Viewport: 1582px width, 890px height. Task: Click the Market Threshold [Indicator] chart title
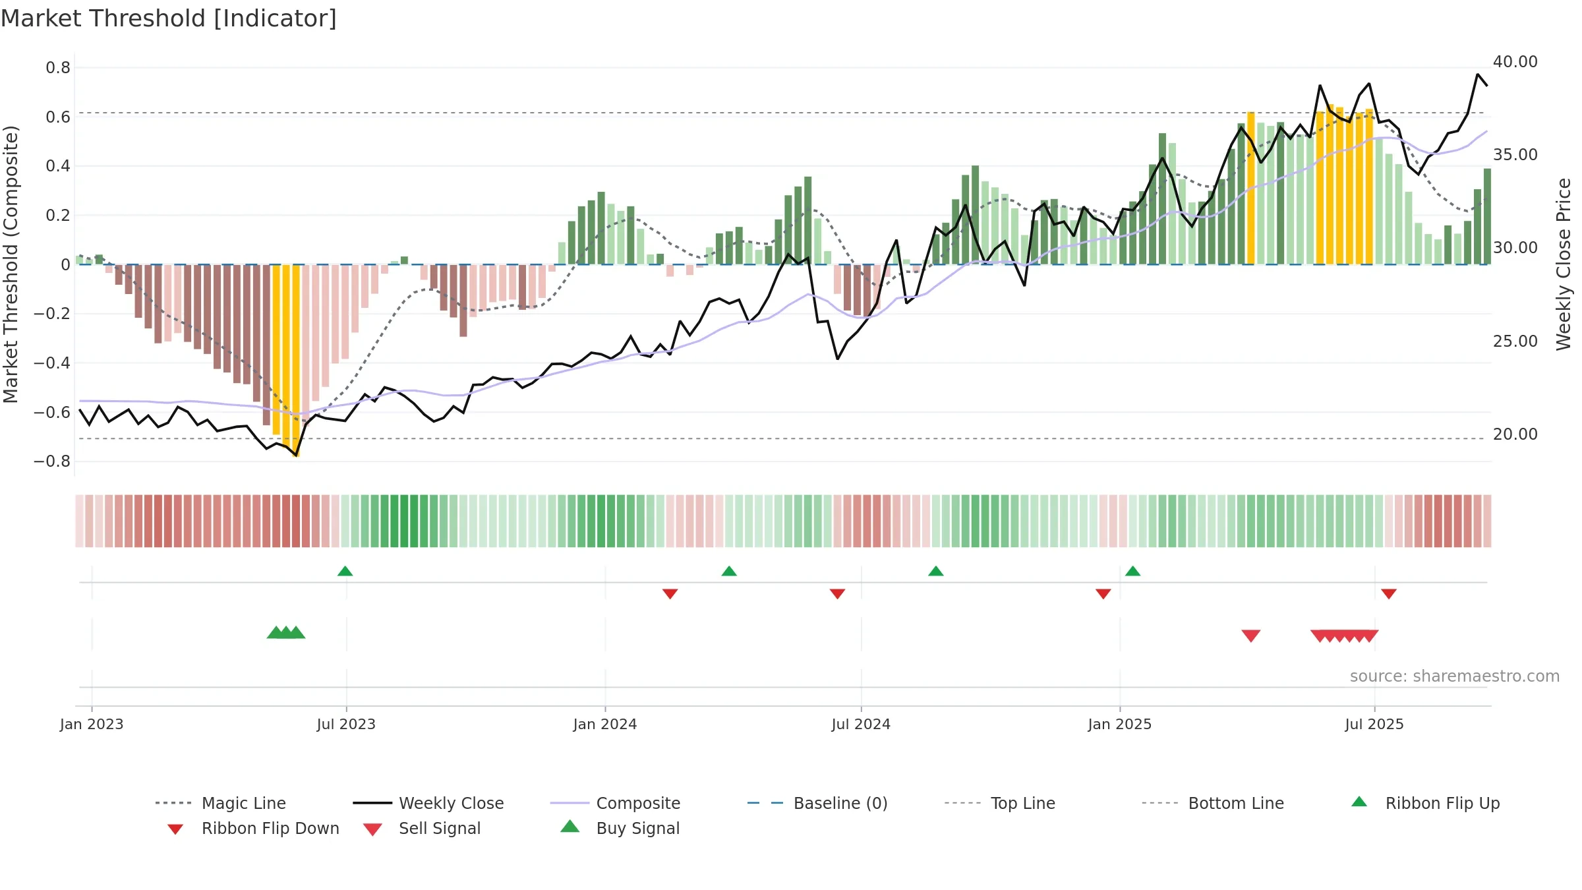pos(169,18)
